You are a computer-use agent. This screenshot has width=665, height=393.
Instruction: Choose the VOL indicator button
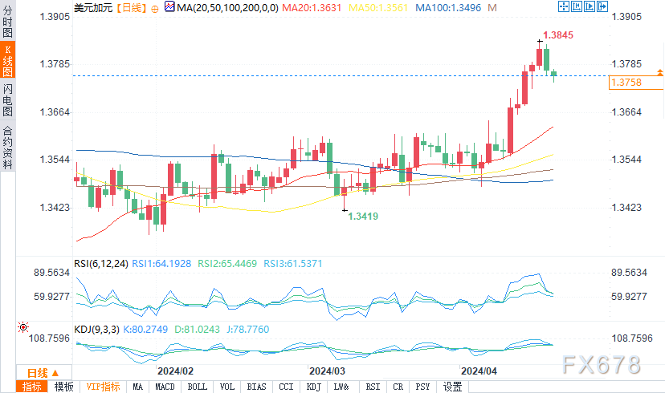click(227, 387)
